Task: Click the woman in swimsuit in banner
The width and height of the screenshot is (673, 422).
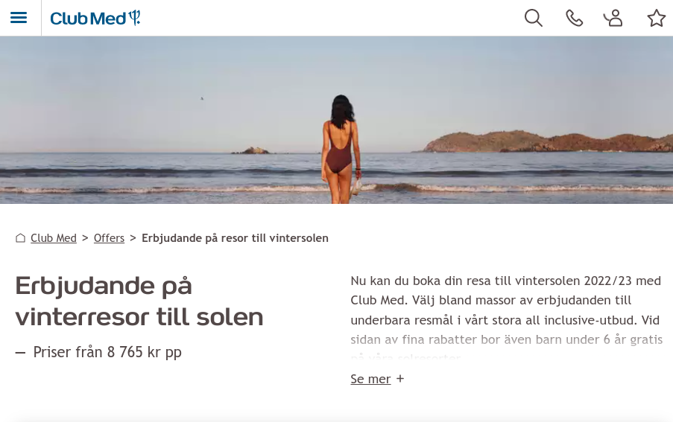Action: pos(341,149)
